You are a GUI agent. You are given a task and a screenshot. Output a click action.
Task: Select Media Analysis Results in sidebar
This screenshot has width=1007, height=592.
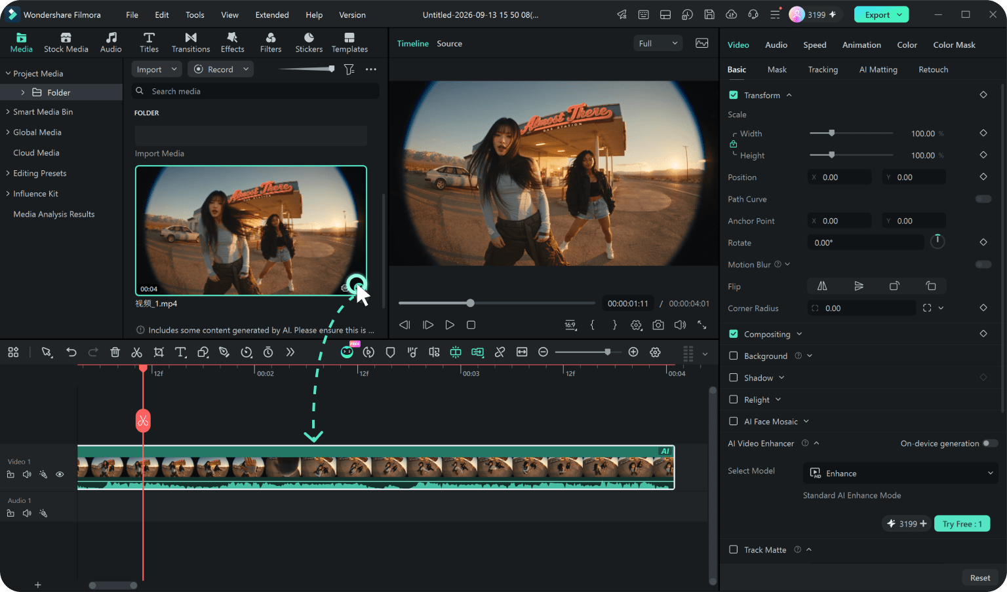54,214
